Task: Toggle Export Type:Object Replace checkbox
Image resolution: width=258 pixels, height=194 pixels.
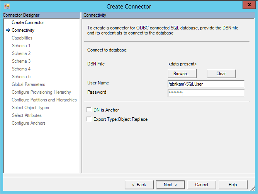Action: click(89, 119)
